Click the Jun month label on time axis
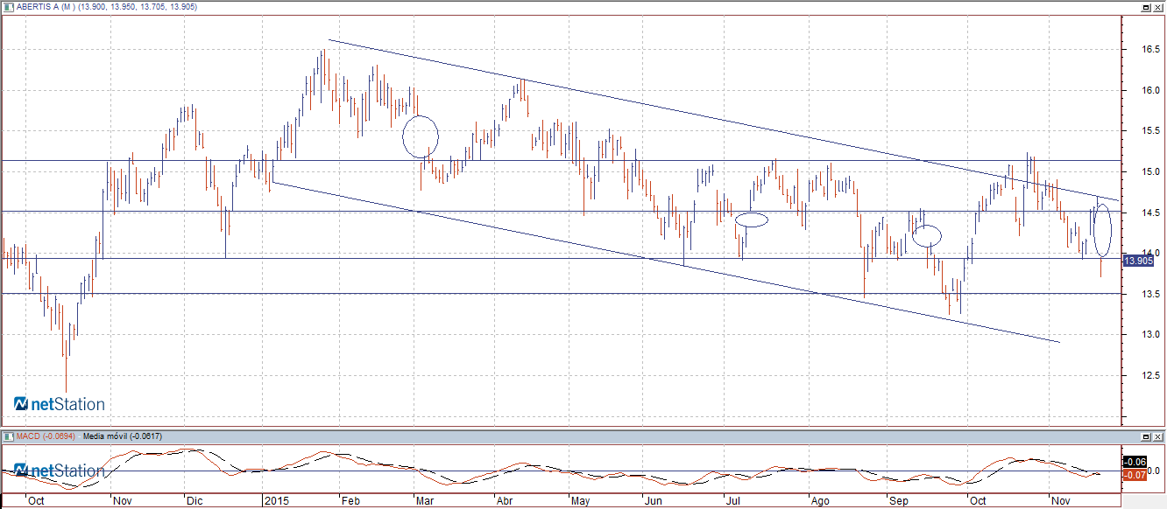Image resolution: width=1167 pixels, height=509 pixels. pyautogui.click(x=654, y=502)
